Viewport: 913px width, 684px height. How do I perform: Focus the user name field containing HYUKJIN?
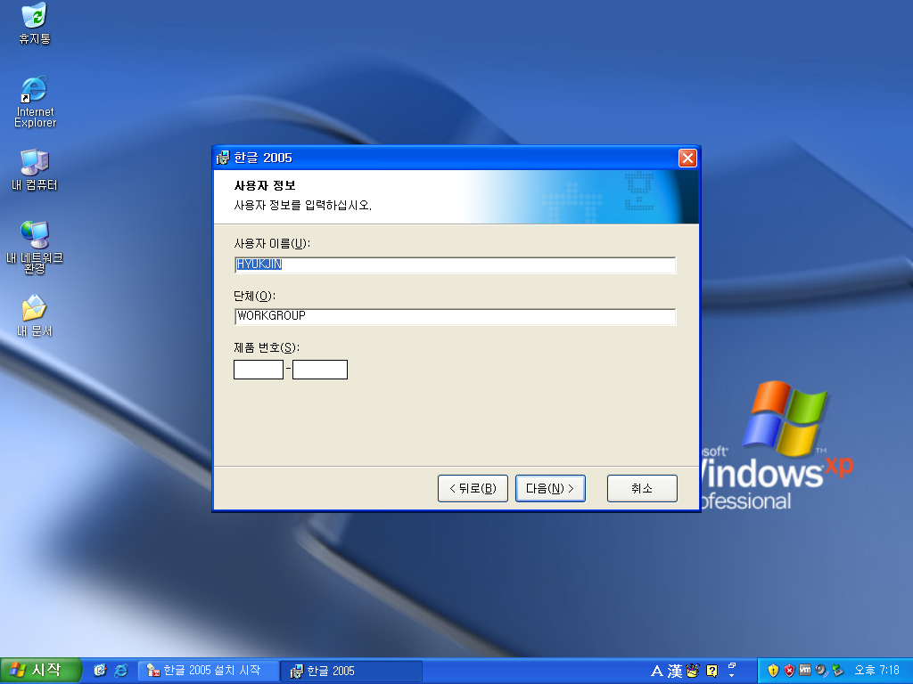coord(455,265)
